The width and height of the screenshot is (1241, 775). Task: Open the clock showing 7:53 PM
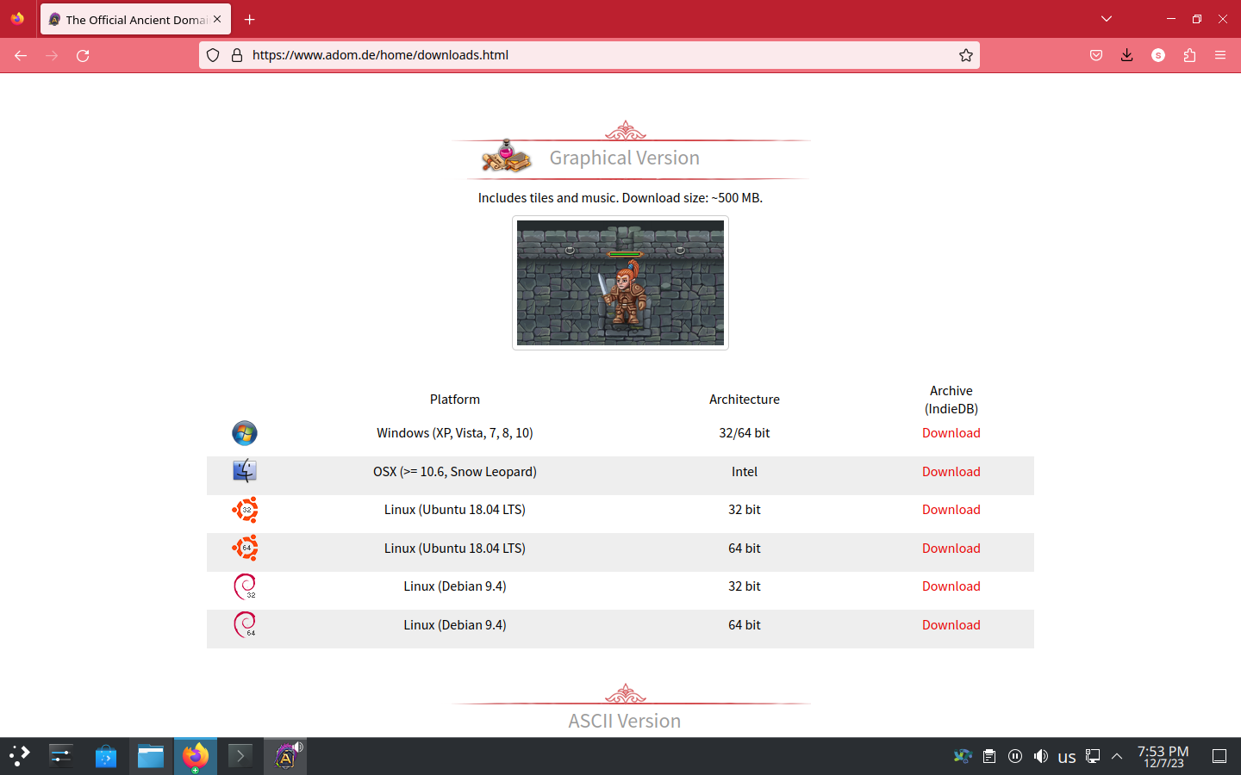1163,756
